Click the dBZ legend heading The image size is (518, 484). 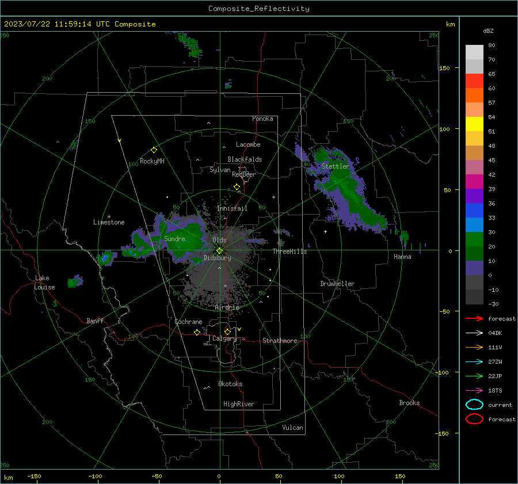[488, 31]
